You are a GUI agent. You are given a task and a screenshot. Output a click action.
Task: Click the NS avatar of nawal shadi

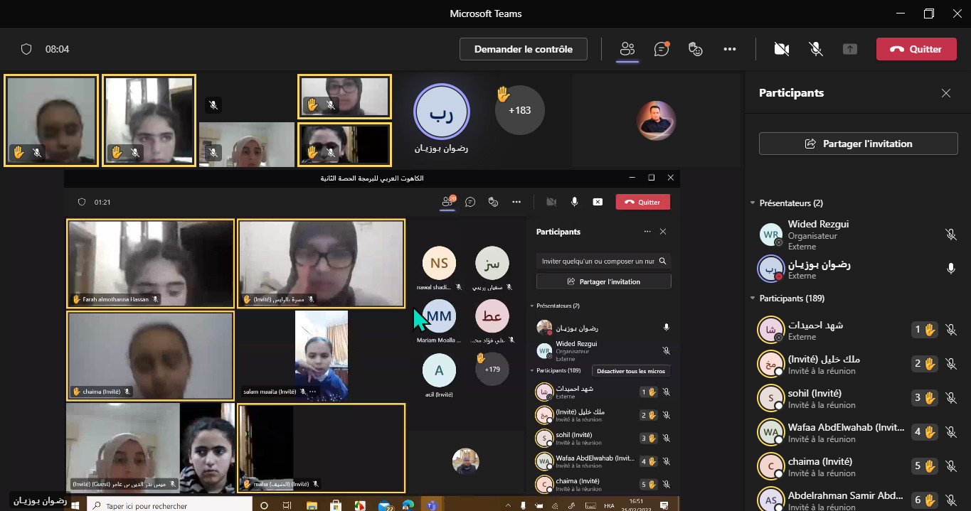(439, 264)
